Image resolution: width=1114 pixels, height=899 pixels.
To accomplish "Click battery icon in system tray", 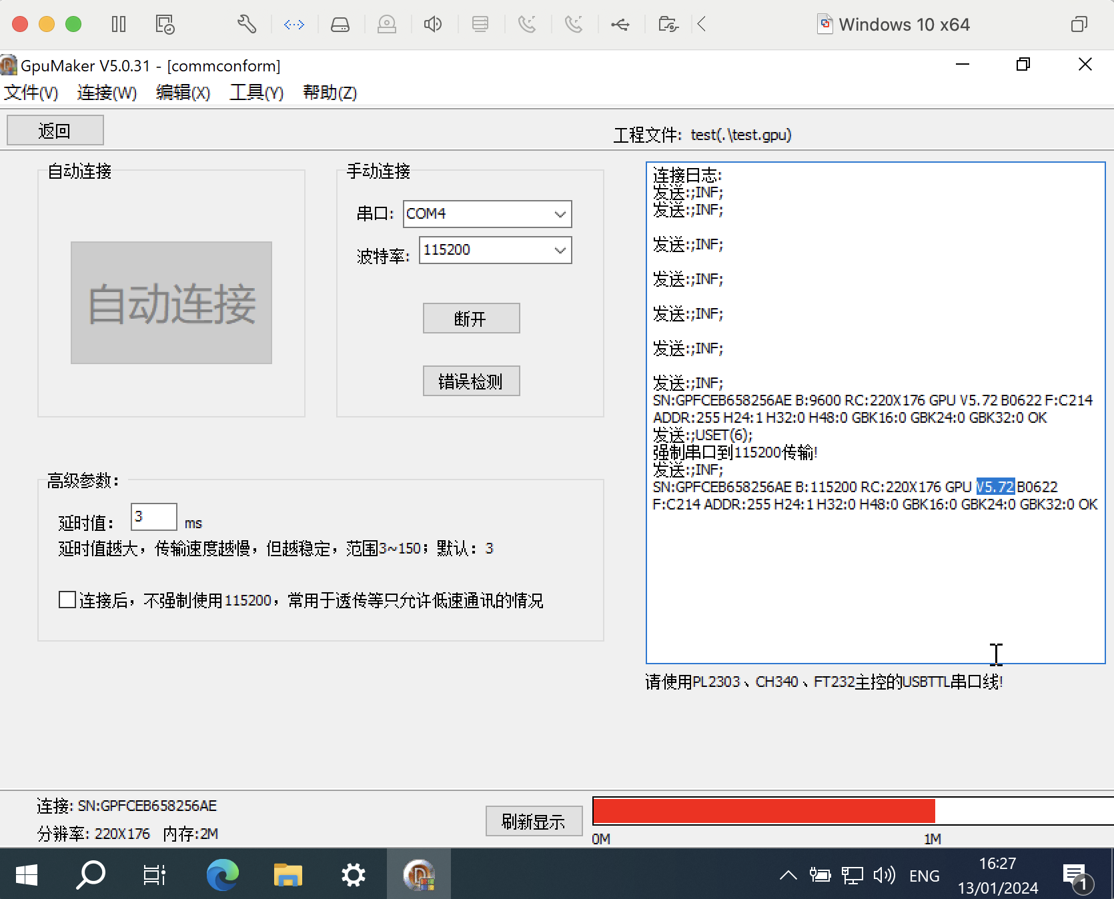I will pyautogui.click(x=820, y=875).
